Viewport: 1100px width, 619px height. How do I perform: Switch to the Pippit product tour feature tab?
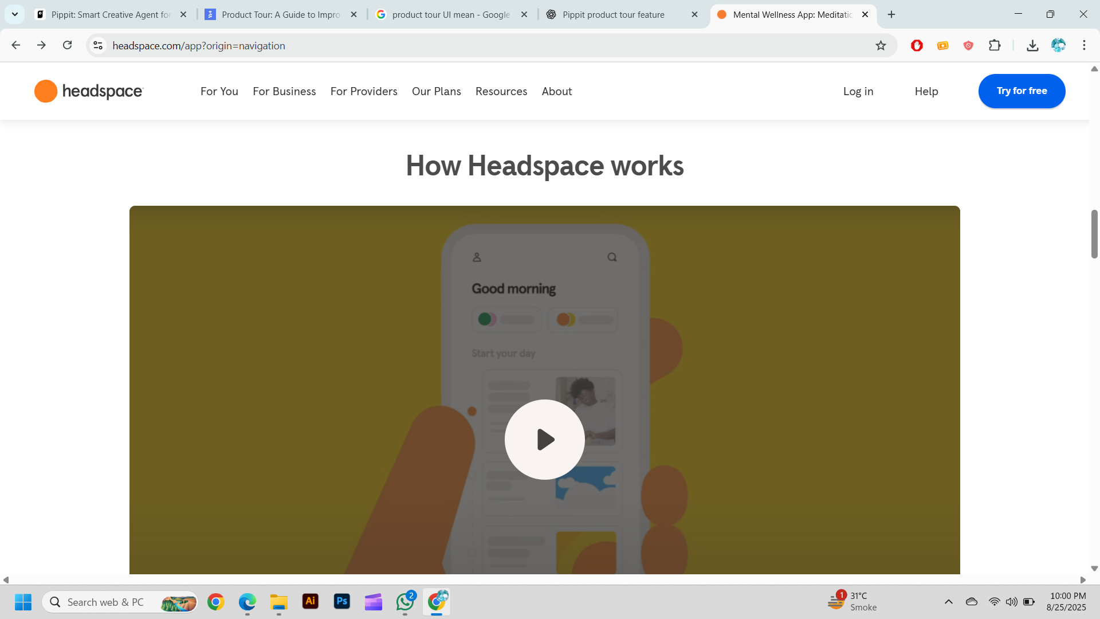click(613, 14)
